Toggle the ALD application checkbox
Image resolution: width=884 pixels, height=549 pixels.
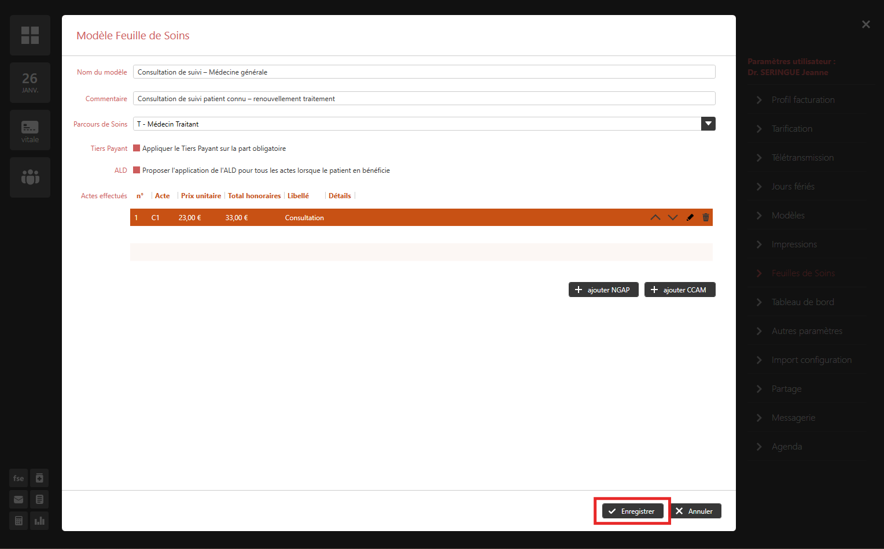[137, 170]
